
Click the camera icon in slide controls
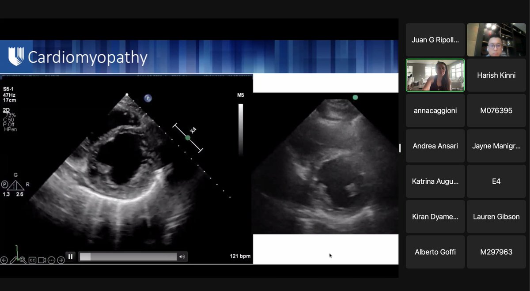click(x=42, y=260)
